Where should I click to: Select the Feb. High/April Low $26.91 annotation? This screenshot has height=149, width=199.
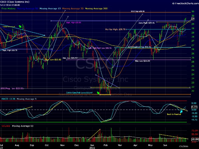point(100,48)
